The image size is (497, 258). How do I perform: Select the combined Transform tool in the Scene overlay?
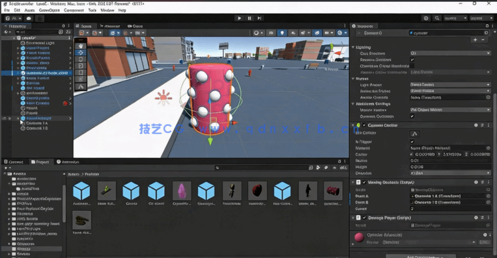(81, 79)
